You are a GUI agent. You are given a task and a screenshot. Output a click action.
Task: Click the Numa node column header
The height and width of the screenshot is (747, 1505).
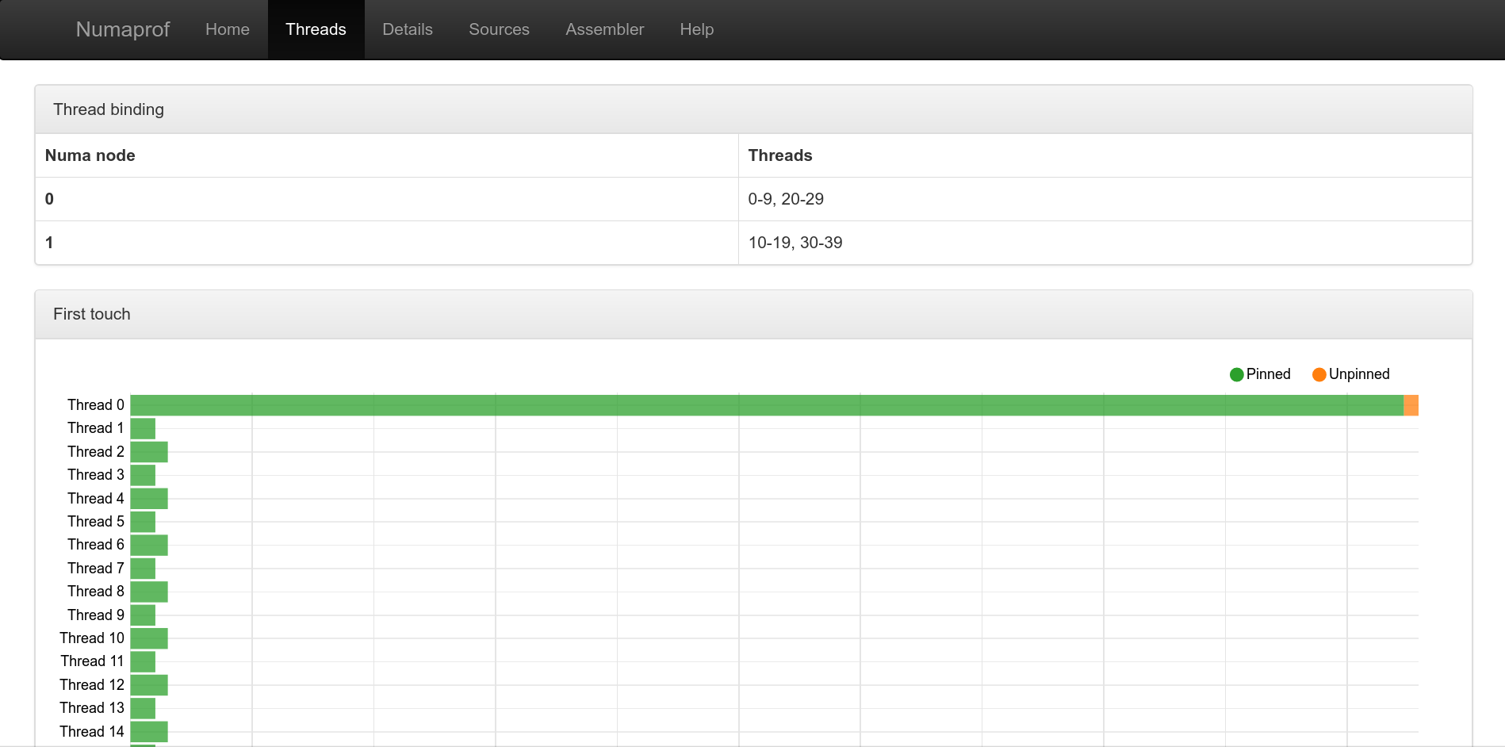90,155
